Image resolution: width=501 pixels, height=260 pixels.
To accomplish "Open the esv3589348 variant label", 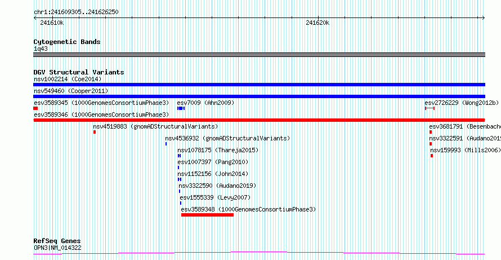I will coord(248,209).
